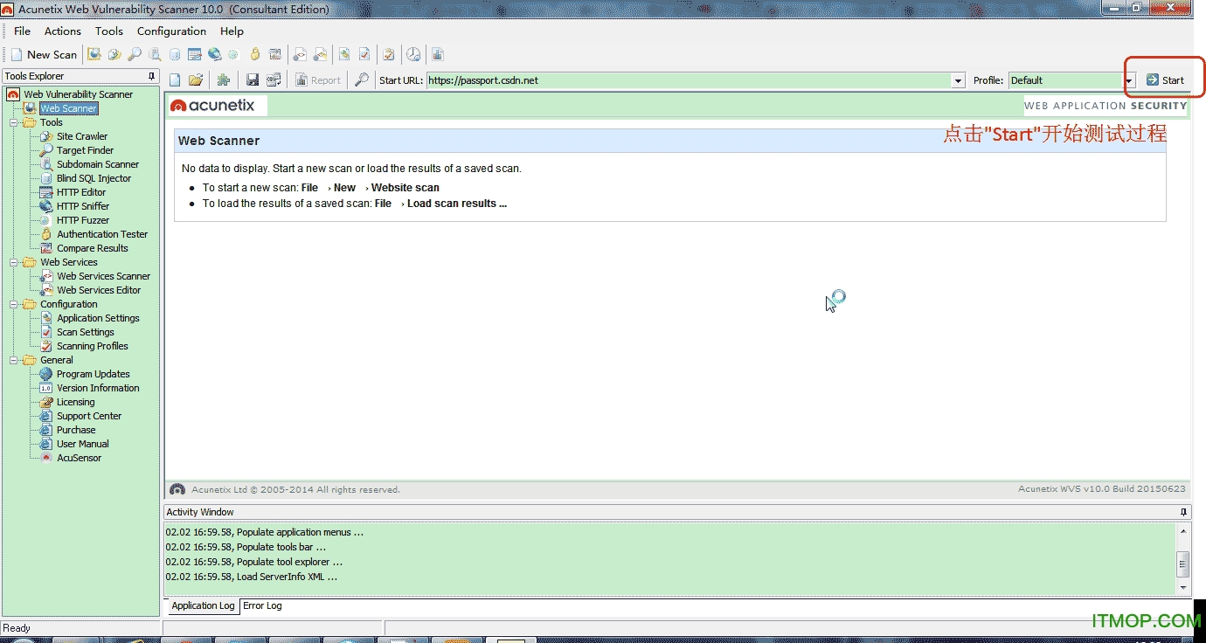Open Subdomain Scanner icon in the top toolbar
The width and height of the screenshot is (1206, 643).
point(155,54)
